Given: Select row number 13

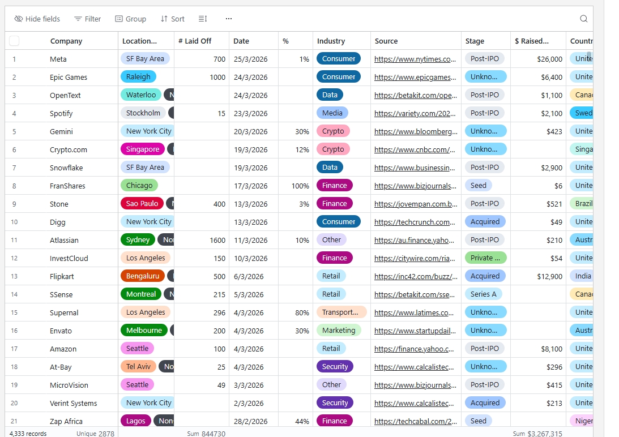Looking at the screenshot, I should (14, 277).
